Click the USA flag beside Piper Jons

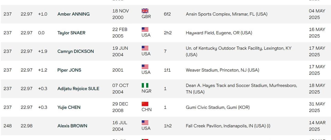coord(145,67)
